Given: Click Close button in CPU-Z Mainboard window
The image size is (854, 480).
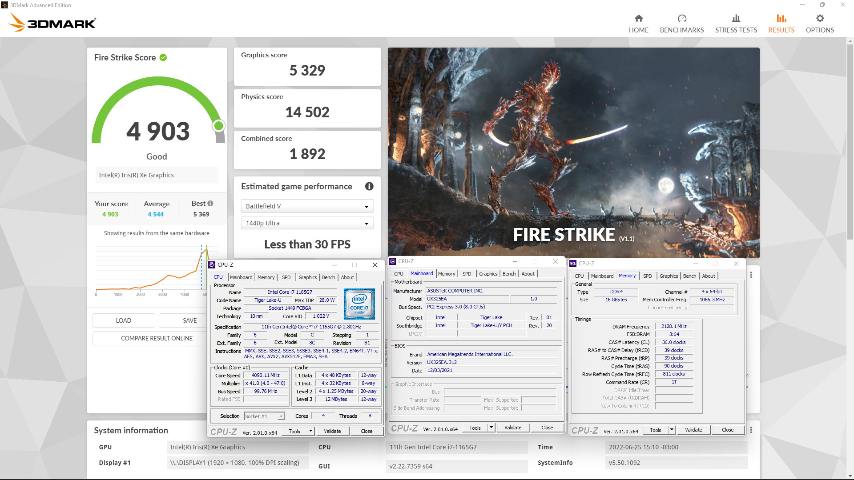Looking at the screenshot, I should click(547, 428).
